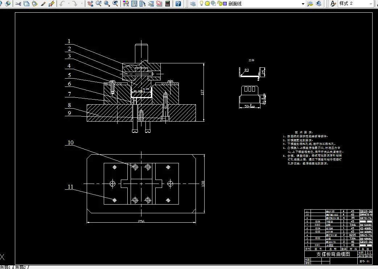378x269 pixels.
Task: Toggle the layer lock padlock icon
Action: pyautogui.click(x=220, y=4)
